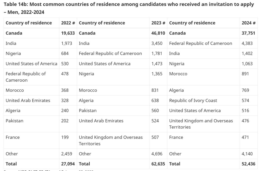Click the 37,751 Canada figure for 2024

[x=249, y=33]
